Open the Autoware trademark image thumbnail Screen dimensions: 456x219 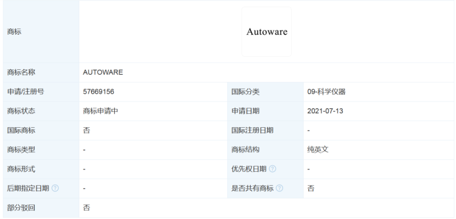click(267, 31)
